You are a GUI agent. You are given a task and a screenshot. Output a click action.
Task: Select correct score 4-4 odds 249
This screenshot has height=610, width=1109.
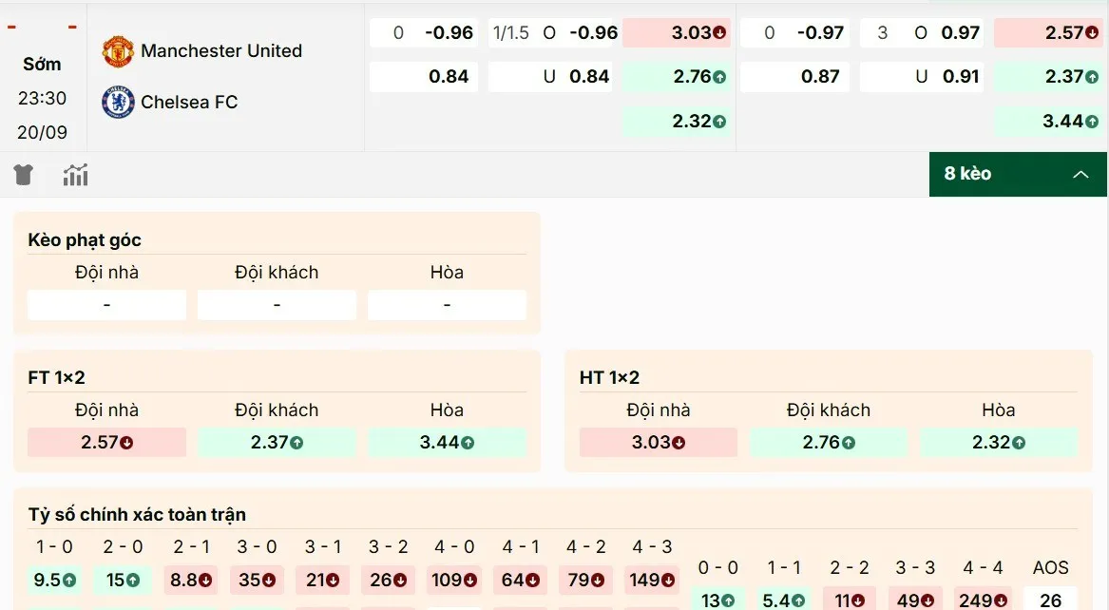click(x=983, y=600)
